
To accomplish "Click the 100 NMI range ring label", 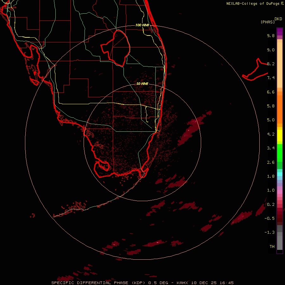I will [142, 25].
